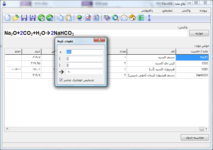Screen dimensions: 213x150
Task: Click the کربن دی اکسید name cell
Action: click(151, 63)
